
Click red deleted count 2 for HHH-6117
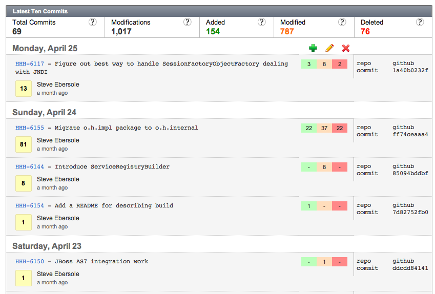(x=340, y=64)
